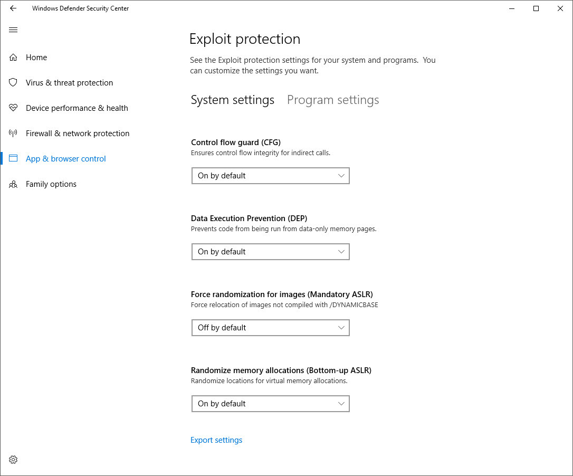
Task: Open the Settings gear icon
Action: pyautogui.click(x=14, y=460)
